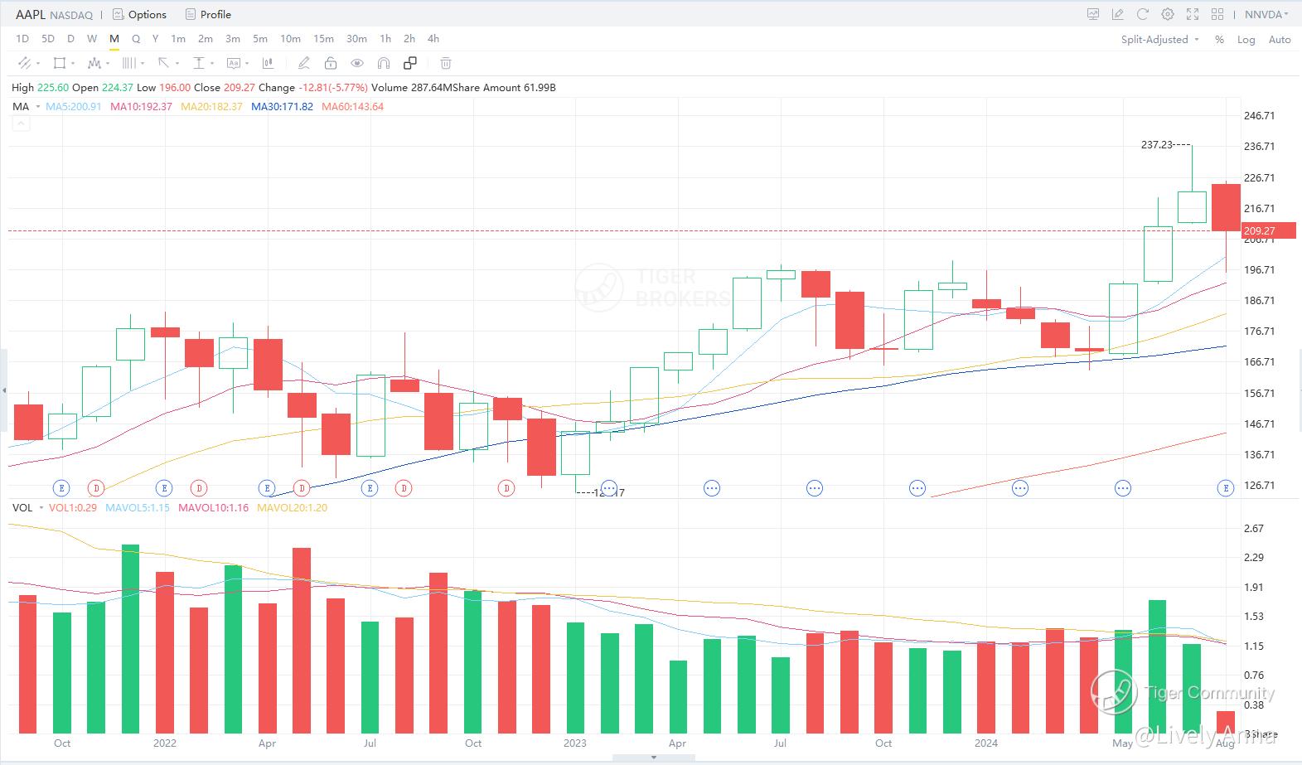The width and height of the screenshot is (1302, 765).
Task: Select the trend line drawing tool
Action: tap(24, 63)
